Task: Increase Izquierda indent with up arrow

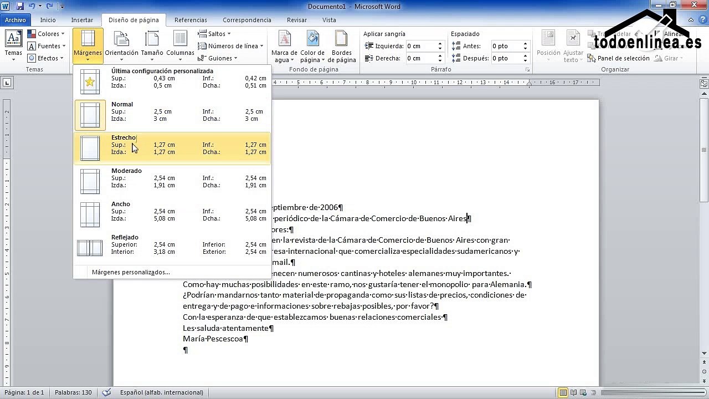Action: [x=440, y=44]
